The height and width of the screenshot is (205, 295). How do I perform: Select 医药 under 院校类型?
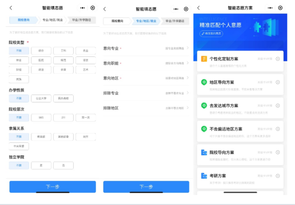[41, 60]
